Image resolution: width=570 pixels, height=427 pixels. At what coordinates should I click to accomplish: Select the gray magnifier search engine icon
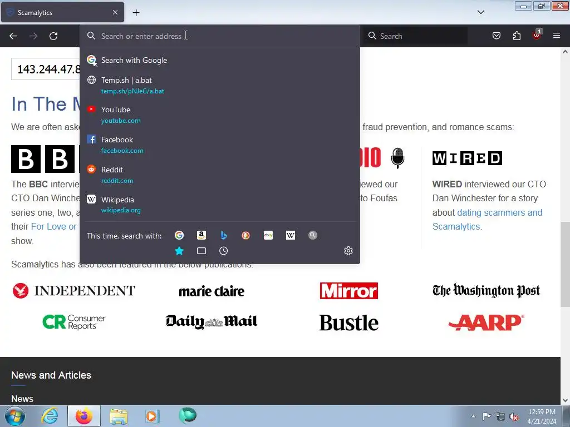click(313, 235)
